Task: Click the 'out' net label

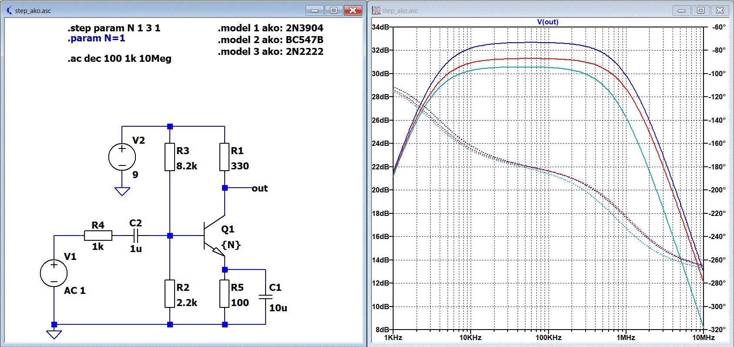Action: click(259, 188)
